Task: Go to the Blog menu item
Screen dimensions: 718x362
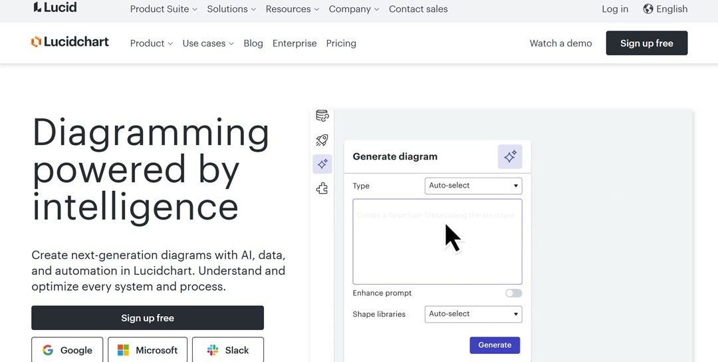Action: click(253, 43)
